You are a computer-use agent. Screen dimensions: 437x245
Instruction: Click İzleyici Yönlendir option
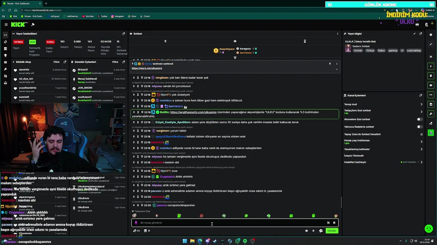pyautogui.click(x=354, y=156)
